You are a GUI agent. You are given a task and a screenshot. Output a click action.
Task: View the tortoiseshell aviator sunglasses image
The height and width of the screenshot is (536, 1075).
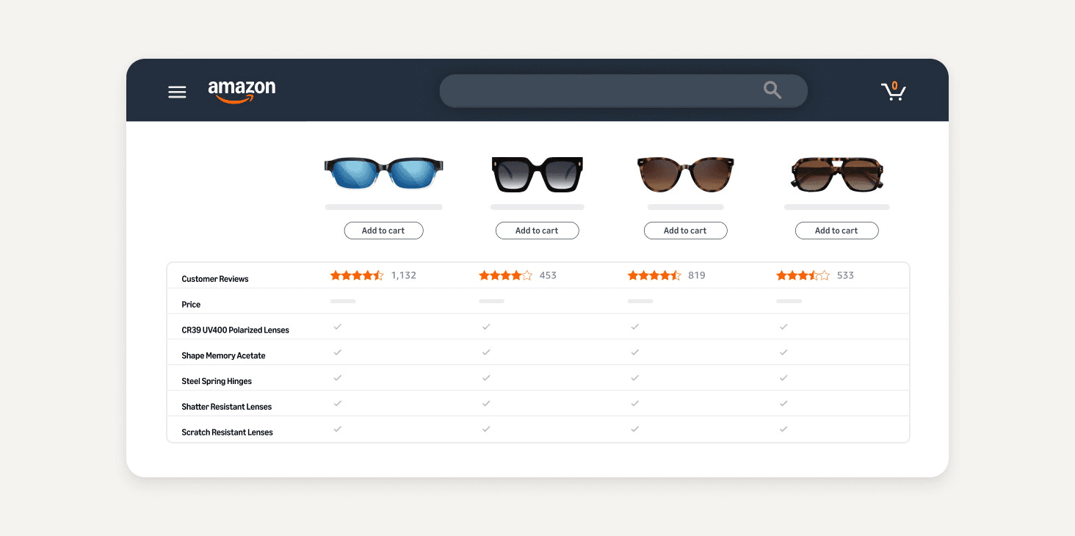click(x=836, y=174)
